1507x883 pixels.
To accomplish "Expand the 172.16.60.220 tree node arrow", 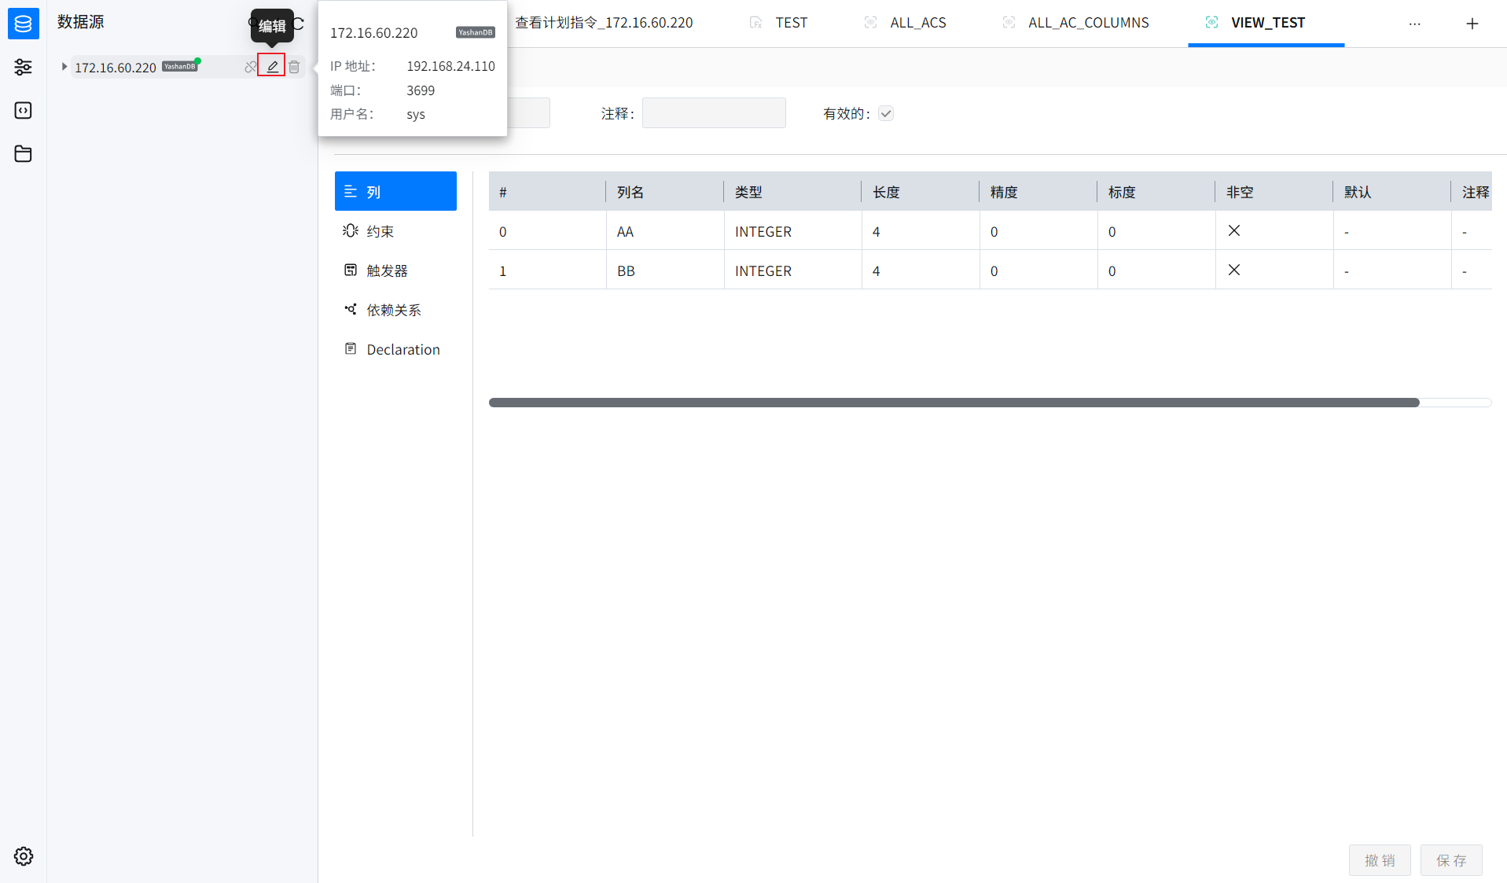I will 64,67.
